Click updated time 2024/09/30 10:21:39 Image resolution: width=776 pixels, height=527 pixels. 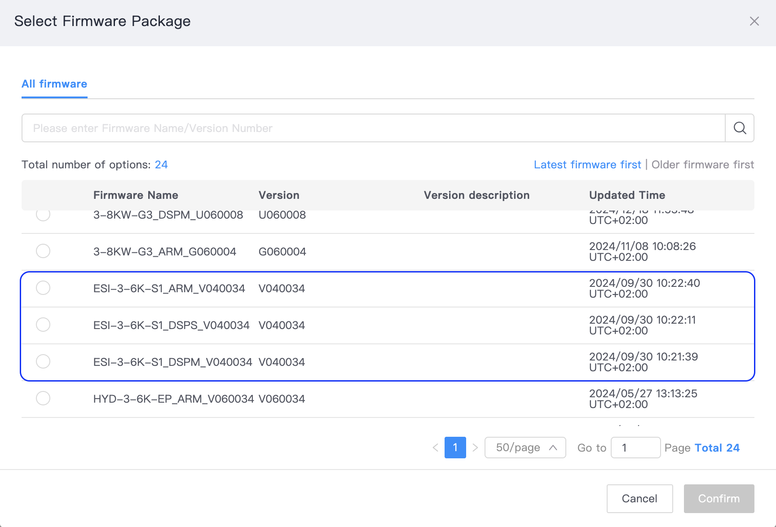pos(644,356)
